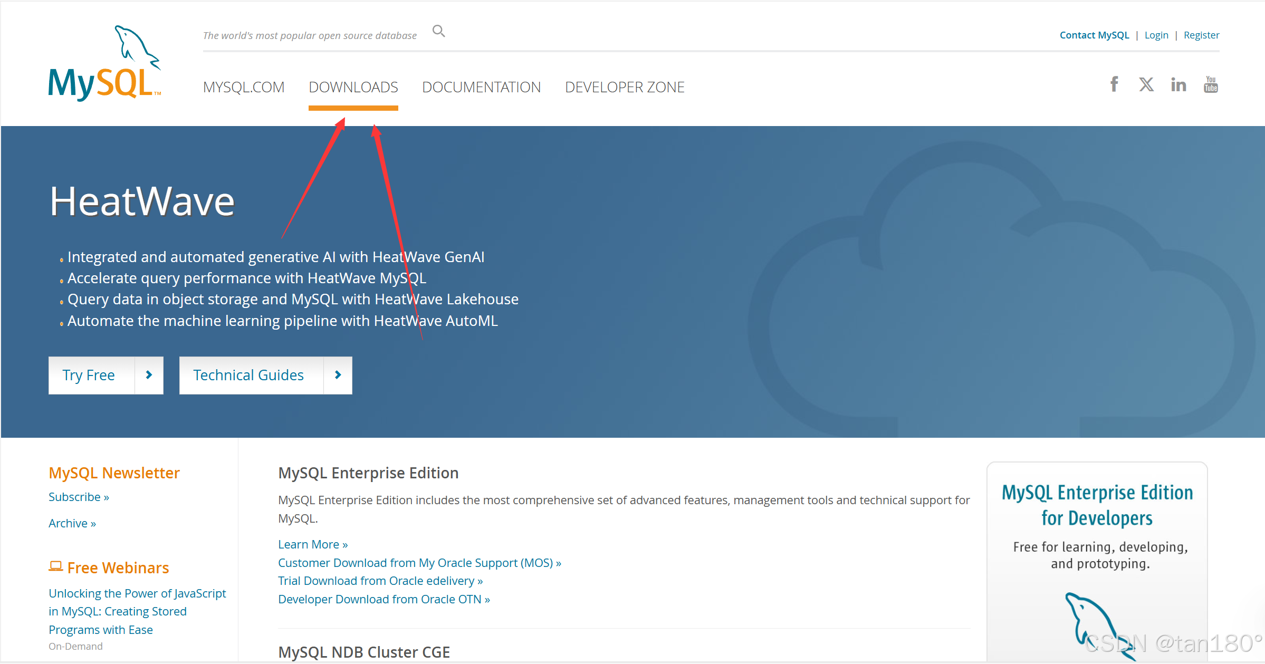The height and width of the screenshot is (664, 1265).
Task: Open Trial Download from Oracle edelivery
Action: click(x=380, y=581)
